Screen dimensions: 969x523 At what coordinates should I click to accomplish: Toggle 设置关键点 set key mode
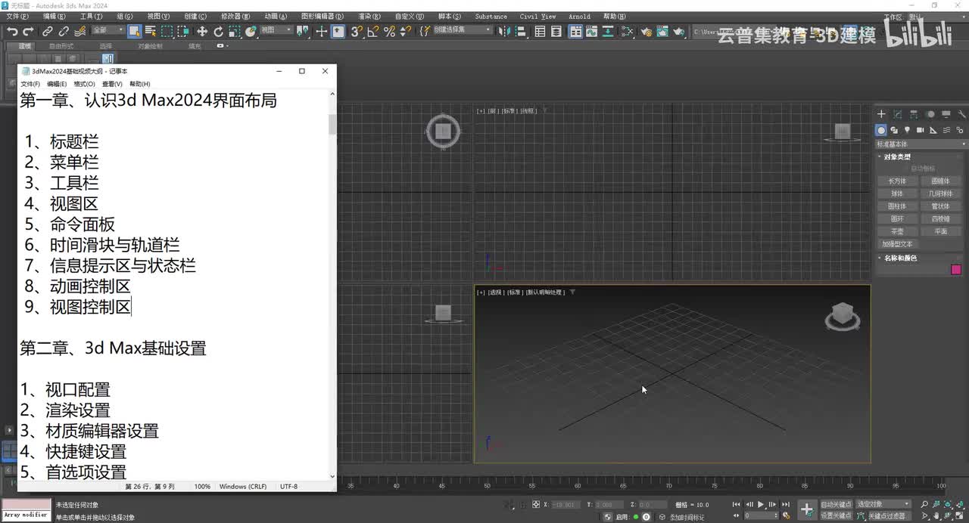(x=837, y=515)
